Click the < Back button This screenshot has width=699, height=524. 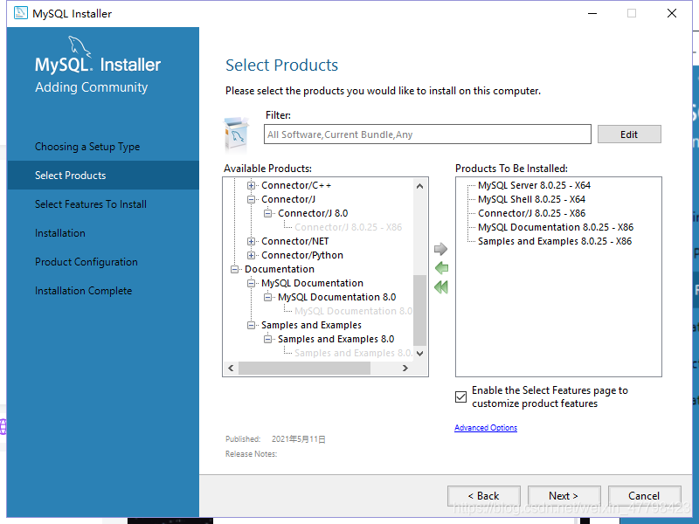pyautogui.click(x=484, y=495)
